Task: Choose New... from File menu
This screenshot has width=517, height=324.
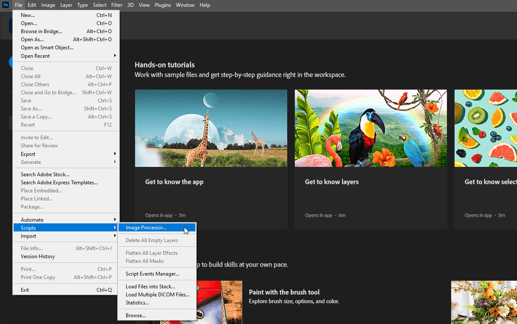Action: click(66, 15)
